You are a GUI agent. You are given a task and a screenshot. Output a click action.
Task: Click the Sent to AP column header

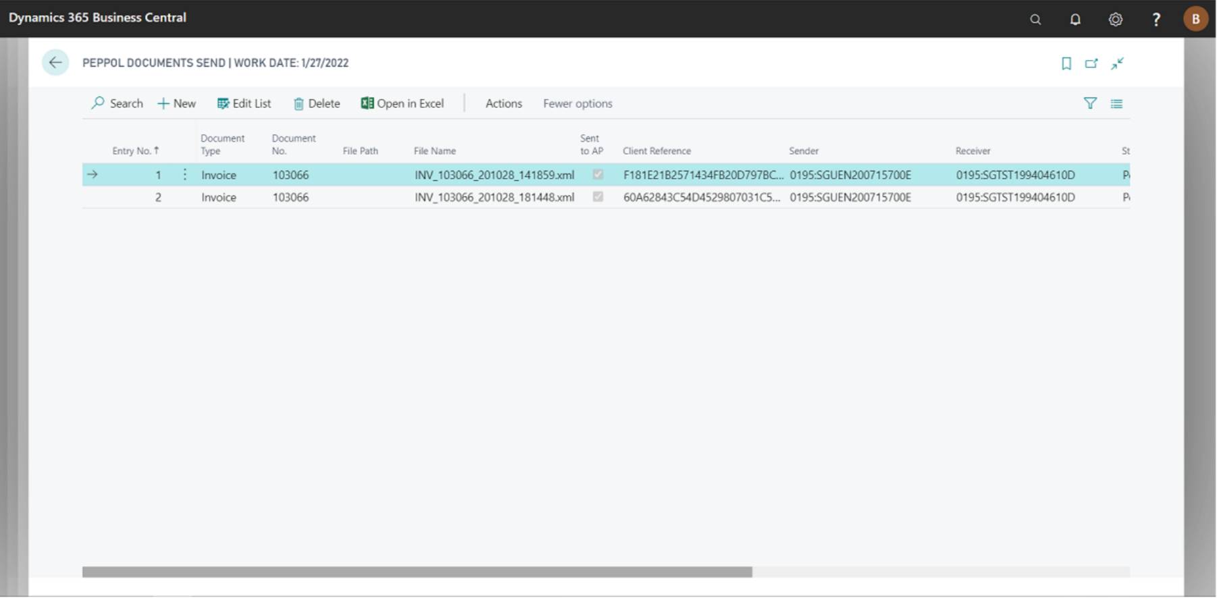(x=591, y=144)
